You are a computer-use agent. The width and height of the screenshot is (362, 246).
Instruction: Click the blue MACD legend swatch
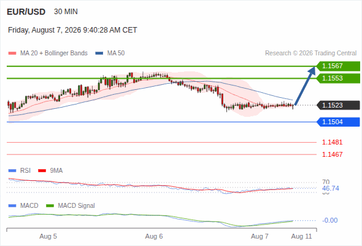coord(12,206)
